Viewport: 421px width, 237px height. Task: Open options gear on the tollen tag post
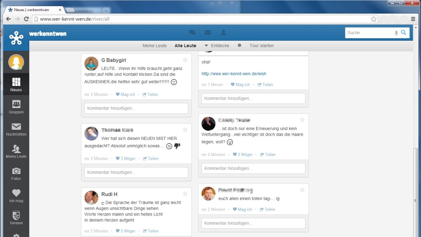(302, 190)
